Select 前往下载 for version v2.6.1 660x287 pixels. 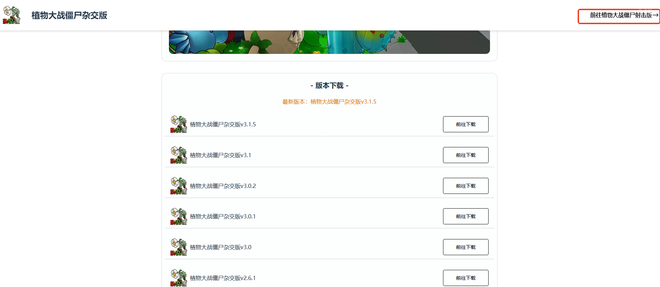(x=465, y=278)
